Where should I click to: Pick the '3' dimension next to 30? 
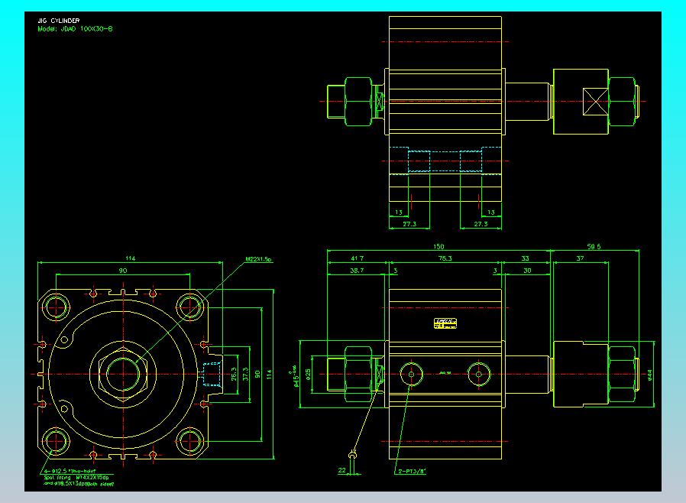495,271
